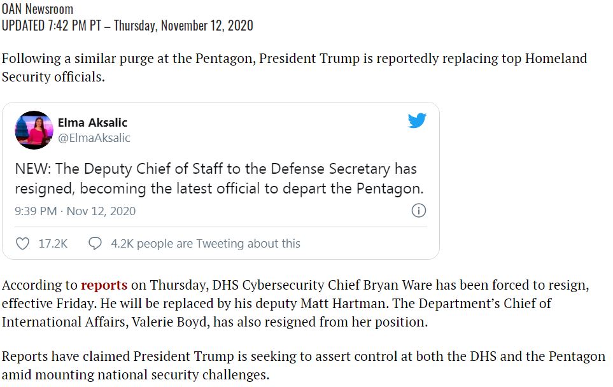Open "4.2K people are Tweeting about this"
Viewport: 613px width, 387px height.
click(206, 244)
